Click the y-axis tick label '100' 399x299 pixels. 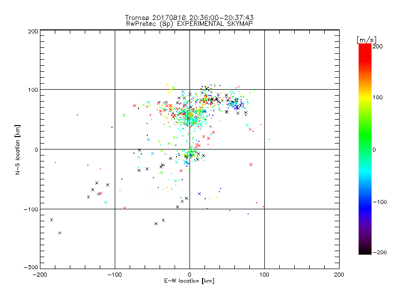33,90
